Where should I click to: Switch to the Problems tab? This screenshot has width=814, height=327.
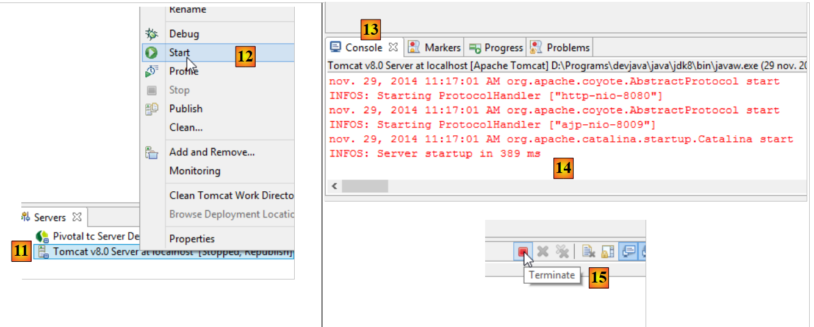[x=560, y=47]
